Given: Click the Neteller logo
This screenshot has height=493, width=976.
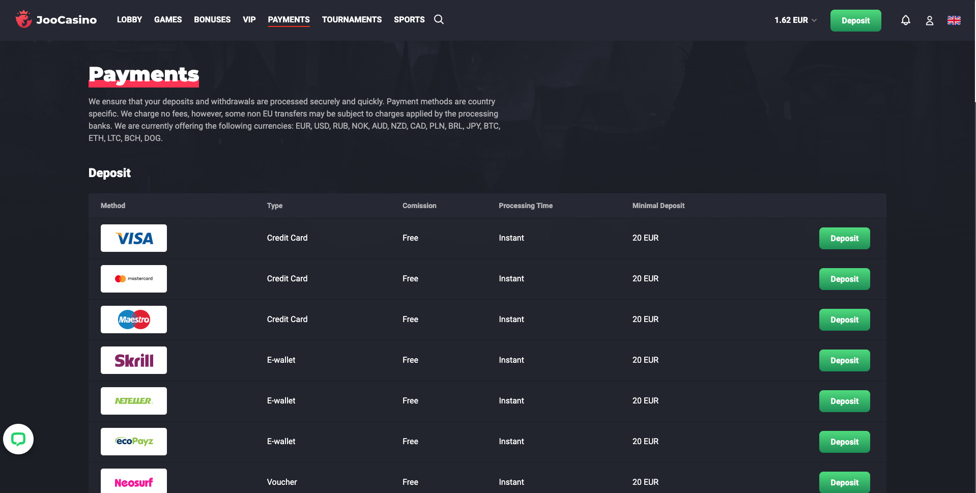Looking at the screenshot, I should pyautogui.click(x=134, y=401).
